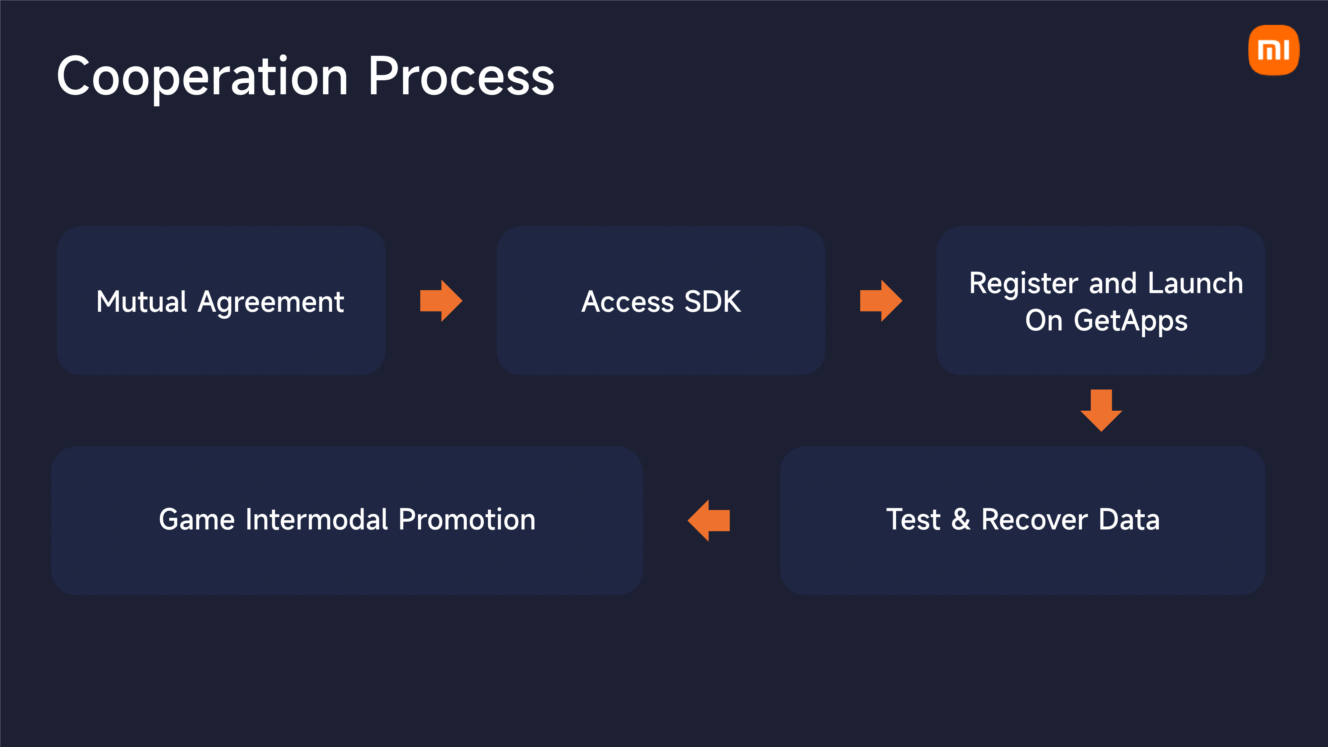Viewport: 1328px width, 747px height.
Task: Click the word "Process" in the title
Action: coord(461,77)
